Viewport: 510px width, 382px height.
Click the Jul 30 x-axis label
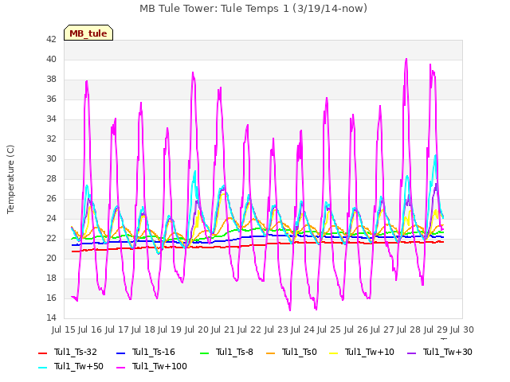462,329
